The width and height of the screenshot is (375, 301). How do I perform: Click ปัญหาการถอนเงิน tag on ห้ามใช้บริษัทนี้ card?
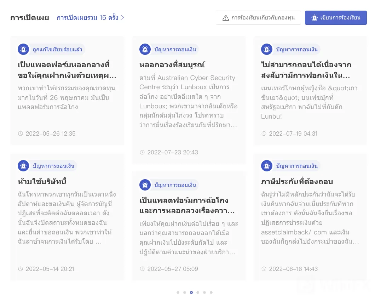(x=53, y=166)
